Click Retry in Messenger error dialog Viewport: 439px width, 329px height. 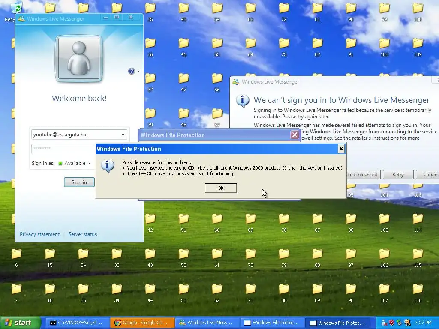tap(398, 175)
